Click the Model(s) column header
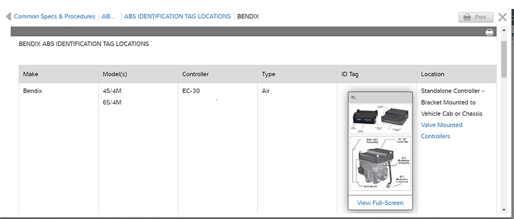This screenshot has width=514, height=219. click(138, 74)
